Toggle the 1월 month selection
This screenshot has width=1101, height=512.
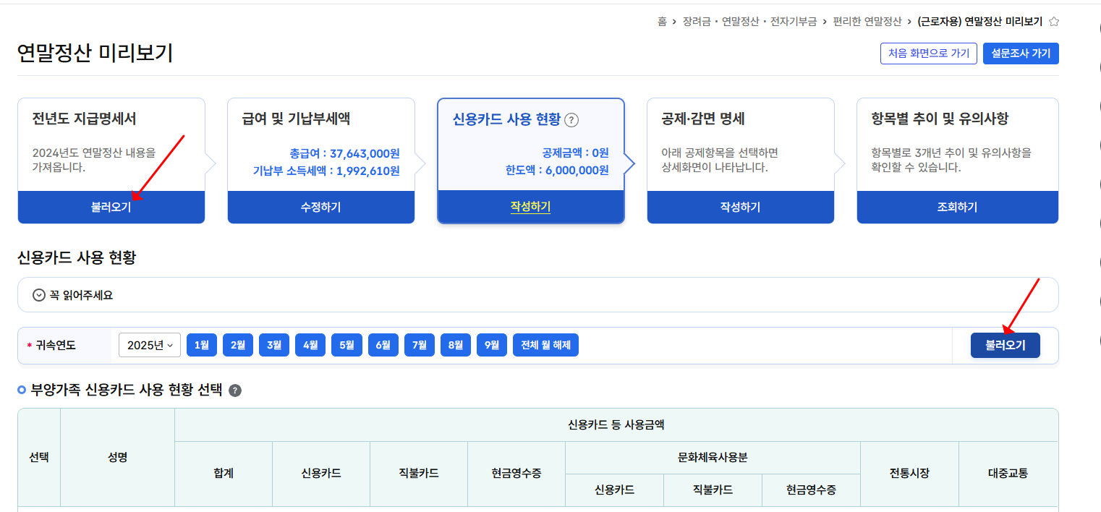click(x=201, y=344)
